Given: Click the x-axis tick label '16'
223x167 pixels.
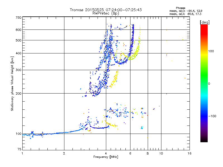Looking at the screenshot, I should pos(190,153).
